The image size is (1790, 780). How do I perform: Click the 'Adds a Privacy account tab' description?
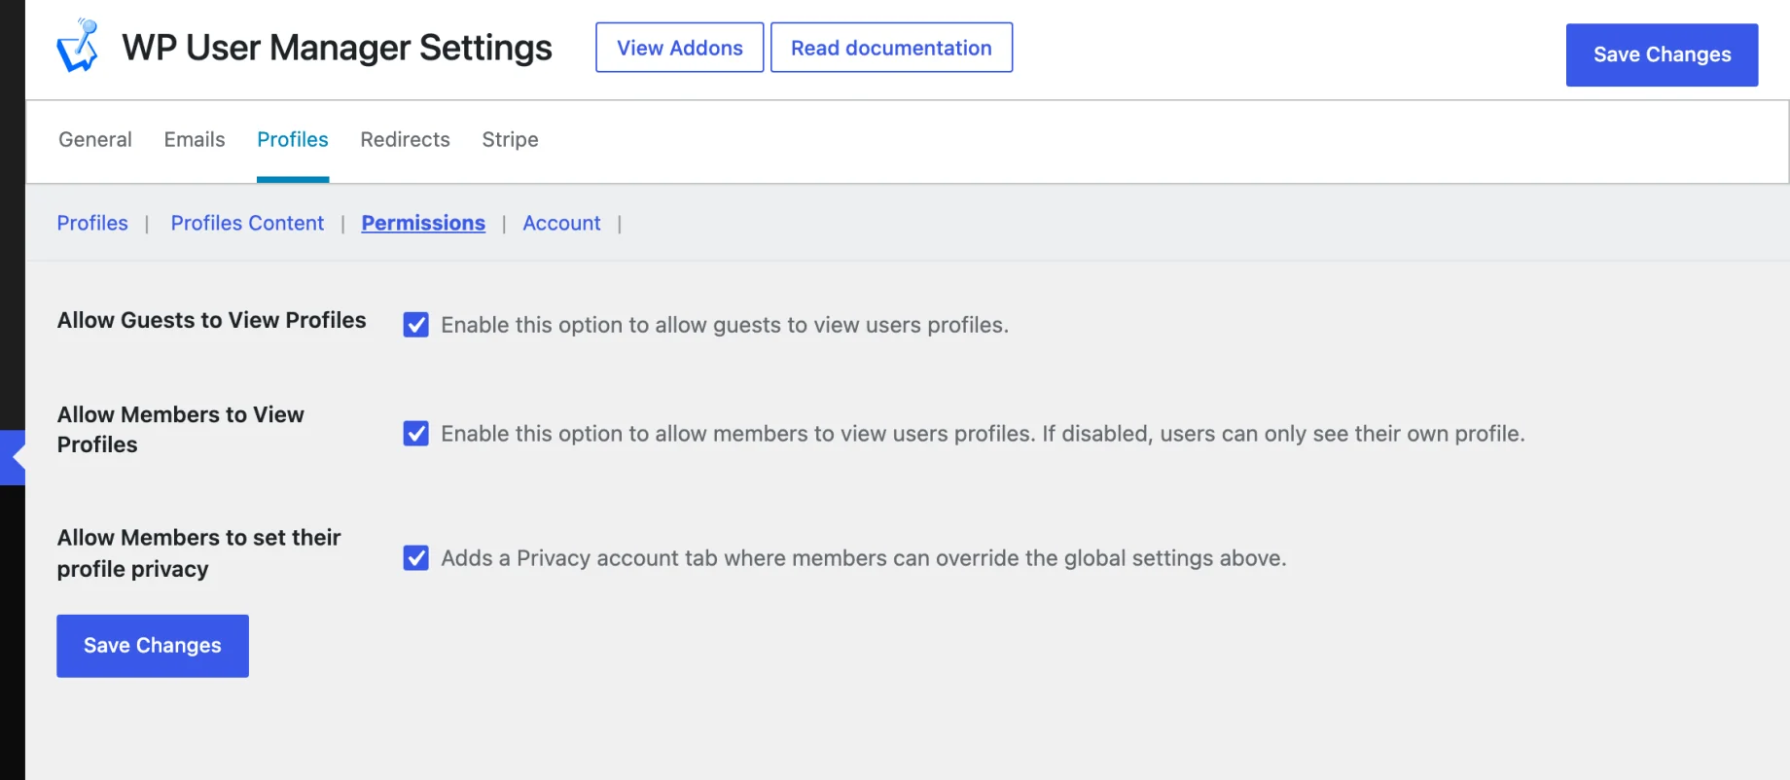tap(864, 558)
